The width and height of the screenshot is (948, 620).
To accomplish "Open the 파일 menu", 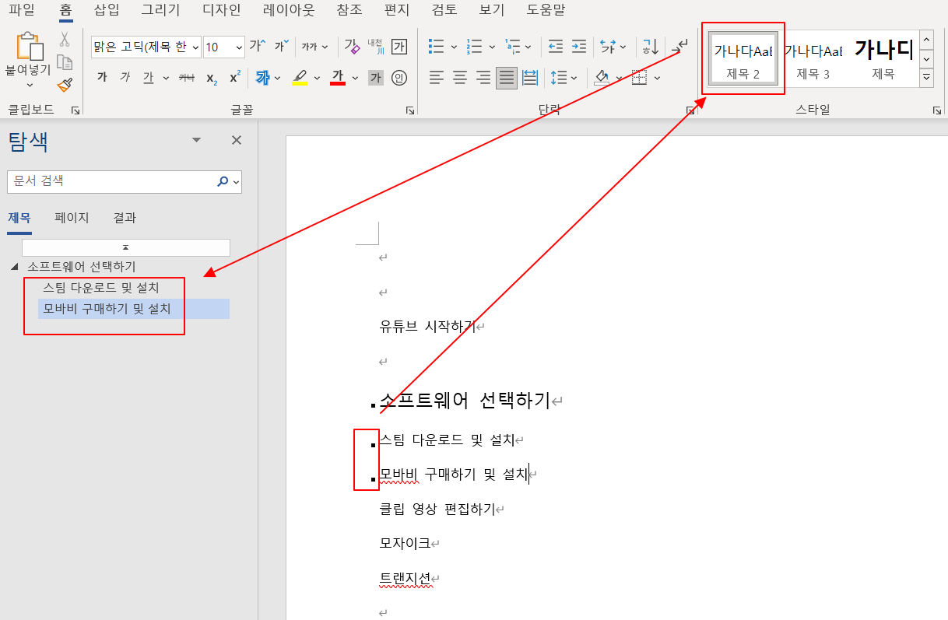I will (x=22, y=10).
